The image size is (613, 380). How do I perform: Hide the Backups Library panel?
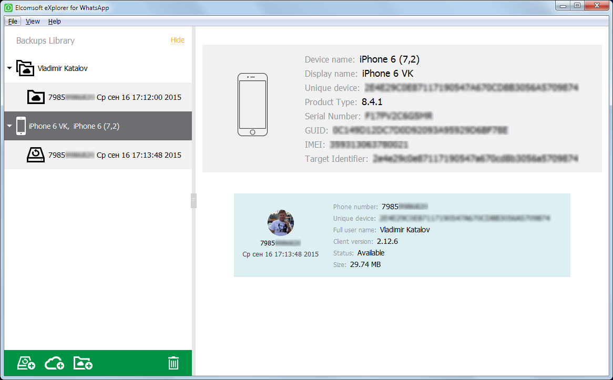(177, 40)
